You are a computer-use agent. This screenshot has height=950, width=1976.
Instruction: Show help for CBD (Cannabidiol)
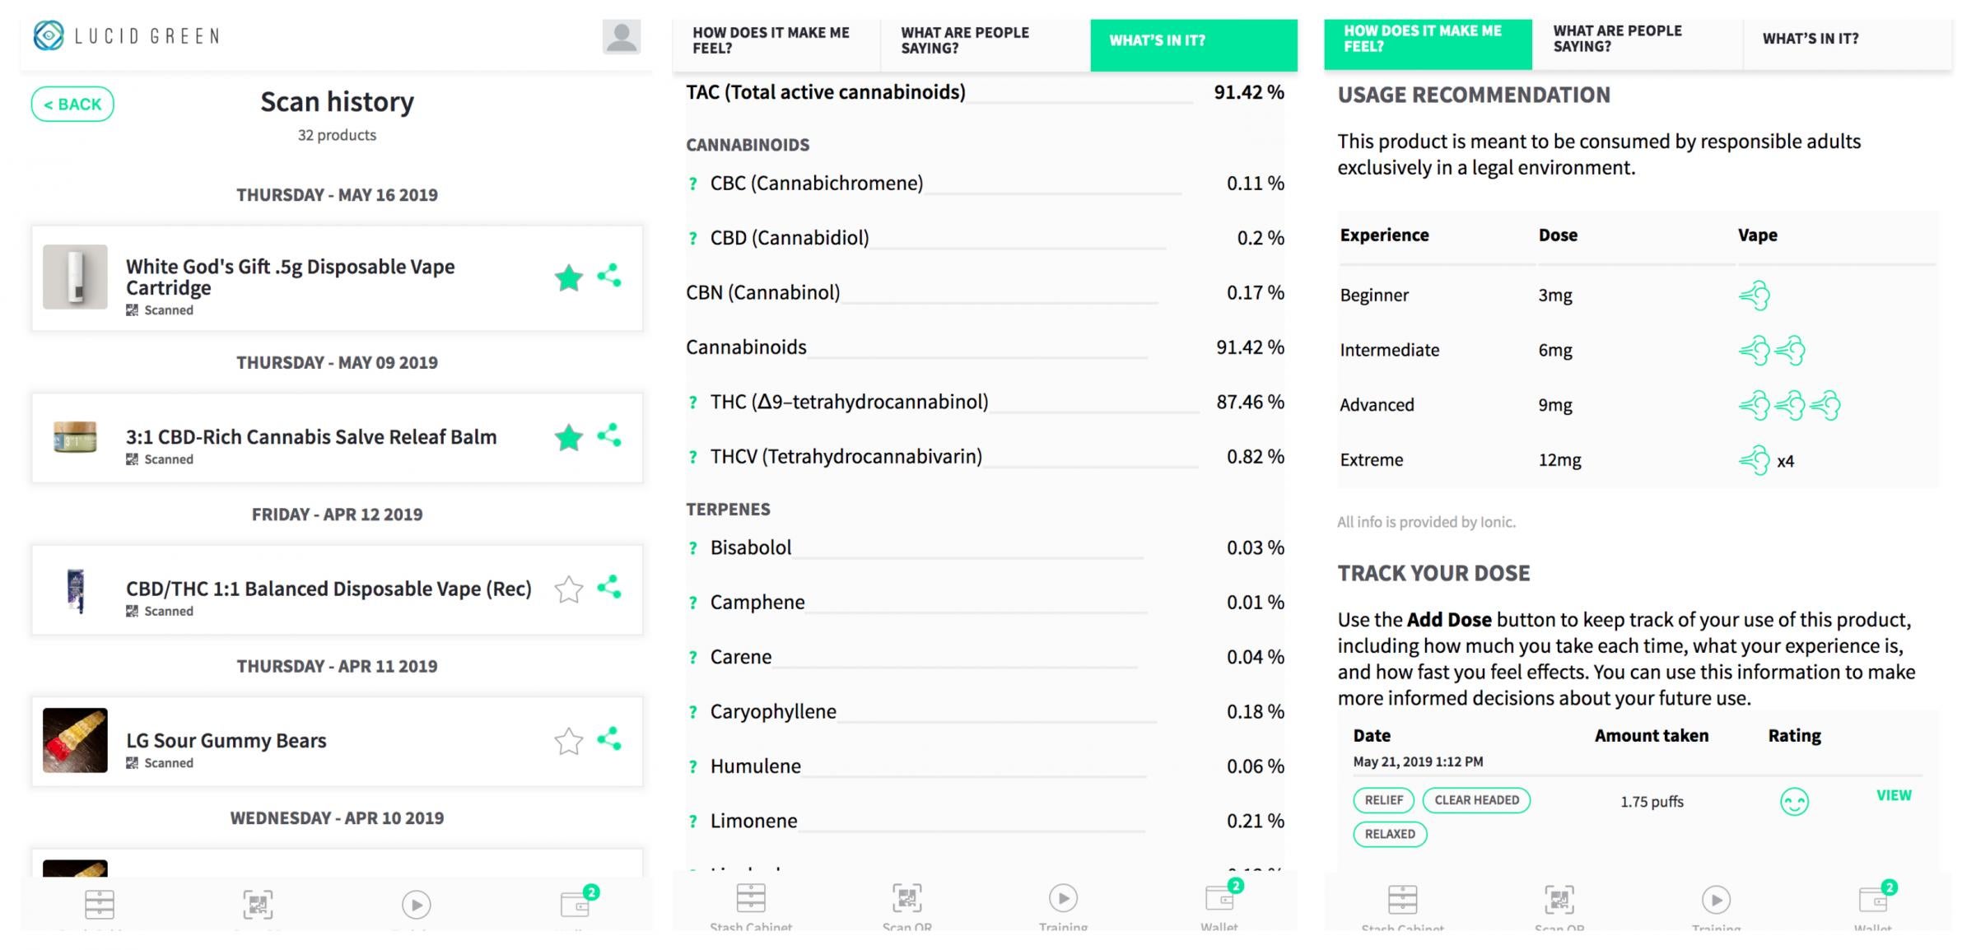click(692, 238)
